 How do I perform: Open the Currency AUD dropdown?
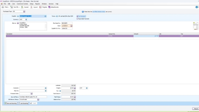26,20
